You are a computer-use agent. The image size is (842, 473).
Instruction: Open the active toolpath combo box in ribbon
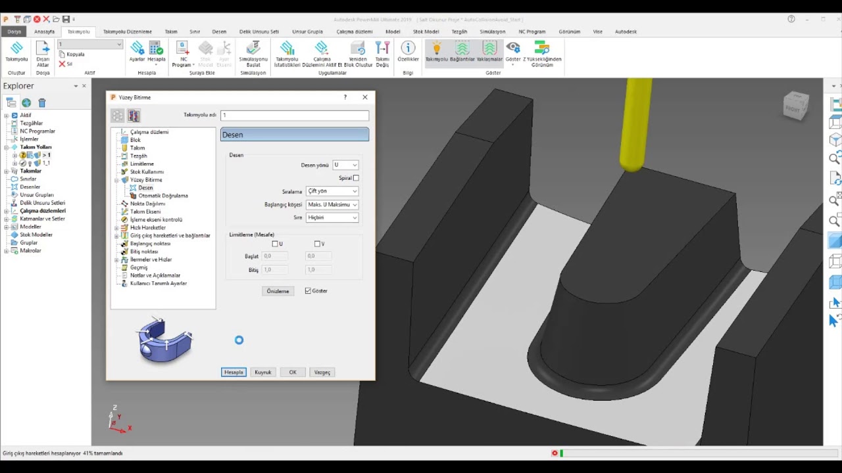coord(89,45)
